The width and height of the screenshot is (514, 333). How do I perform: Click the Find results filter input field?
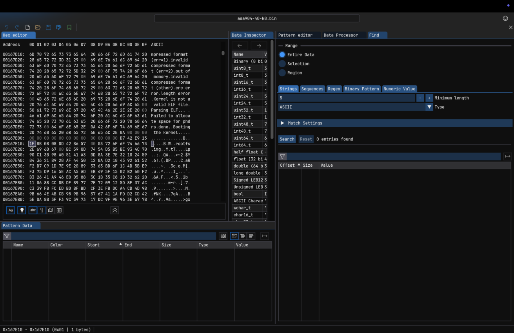pyautogui.click(x=394, y=157)
